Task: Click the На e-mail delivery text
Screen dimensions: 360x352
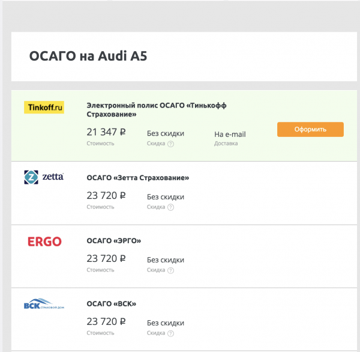Action: click(x=230, y=134)
